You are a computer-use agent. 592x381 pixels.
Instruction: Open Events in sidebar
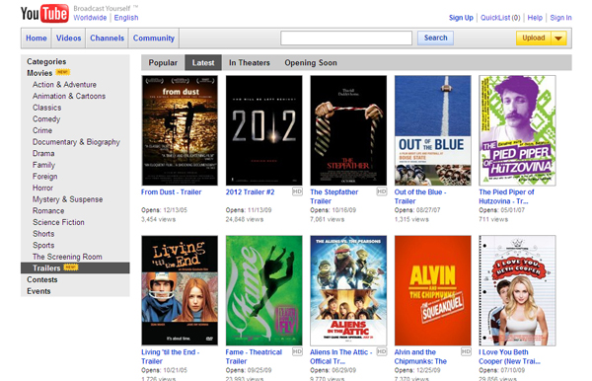[x=38, y=291]
